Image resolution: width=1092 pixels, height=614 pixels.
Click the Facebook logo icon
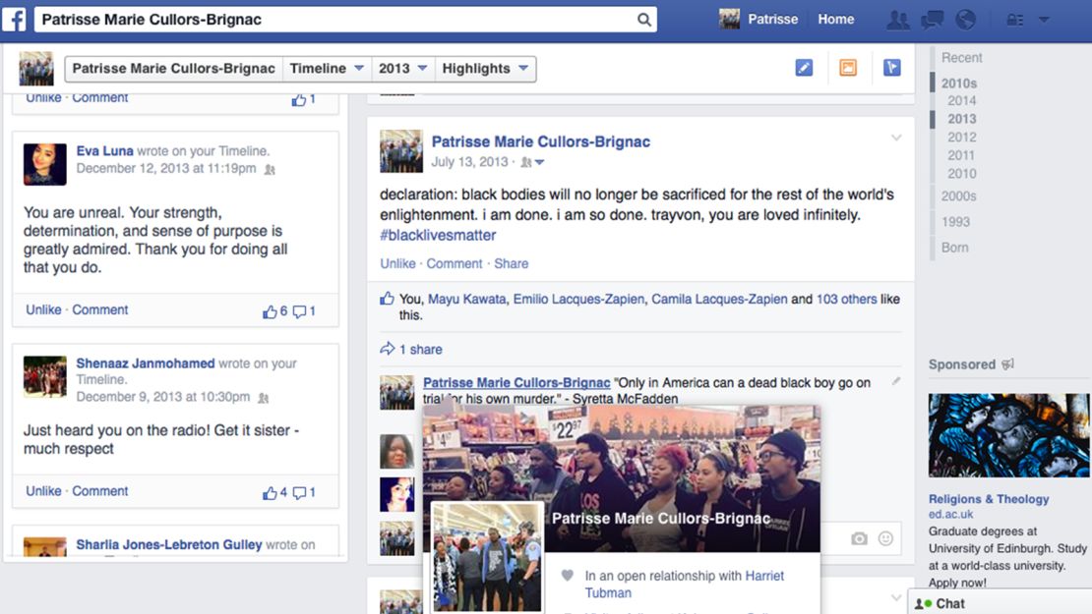[x=14, y=19]
